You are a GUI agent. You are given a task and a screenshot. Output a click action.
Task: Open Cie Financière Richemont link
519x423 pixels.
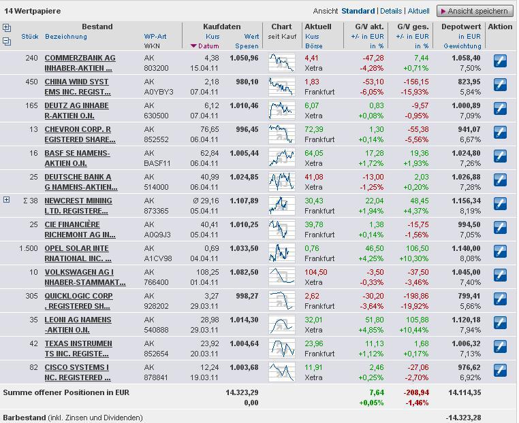tap(80, 229)
